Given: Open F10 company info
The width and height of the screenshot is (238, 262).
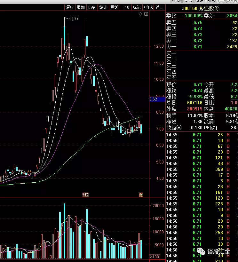Looking at the screenshot, I should [126, 7].
